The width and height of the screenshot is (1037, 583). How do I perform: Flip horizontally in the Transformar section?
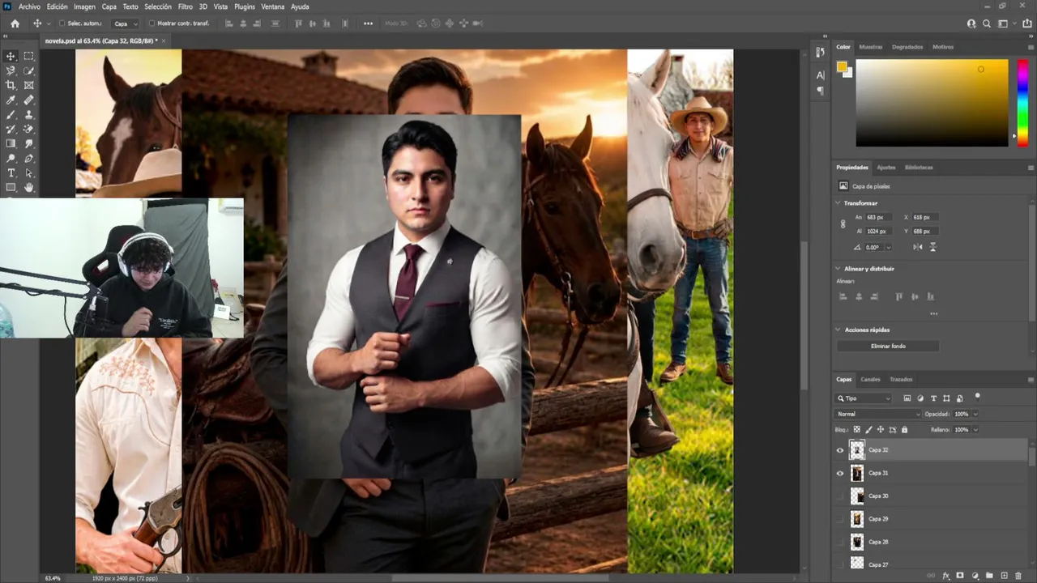pyautogui.click(x=918, y=247)
